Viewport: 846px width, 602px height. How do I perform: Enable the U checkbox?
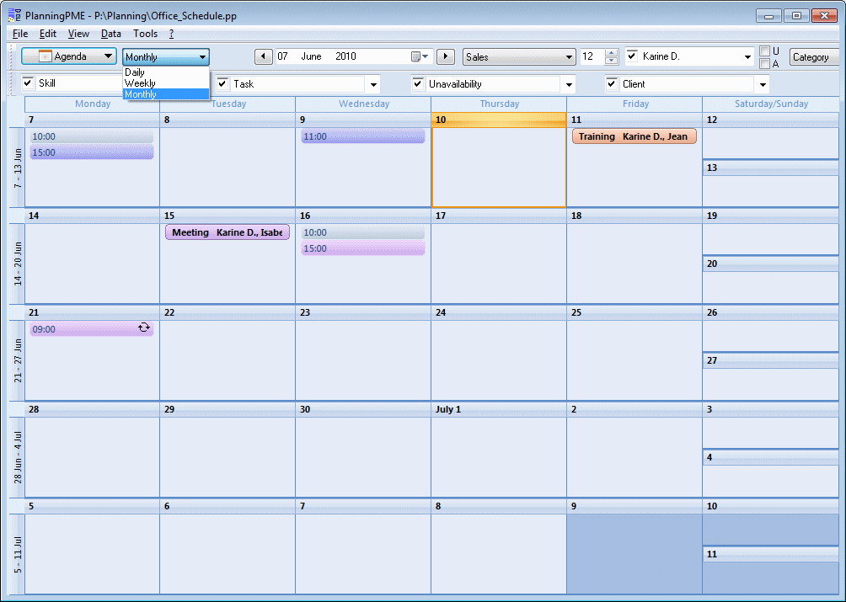[764, 51]
